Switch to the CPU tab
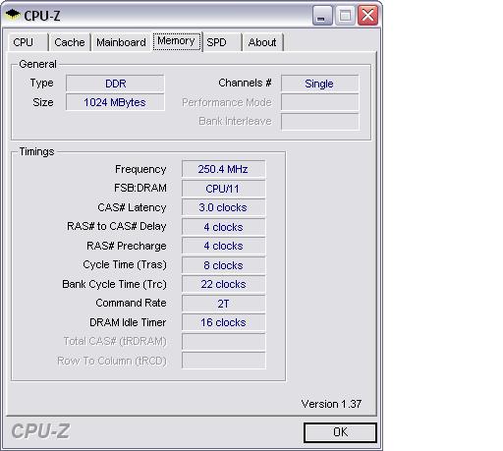The width and height of the screenshot is (503, 451). pyautogui.click(x=28, y=42)
